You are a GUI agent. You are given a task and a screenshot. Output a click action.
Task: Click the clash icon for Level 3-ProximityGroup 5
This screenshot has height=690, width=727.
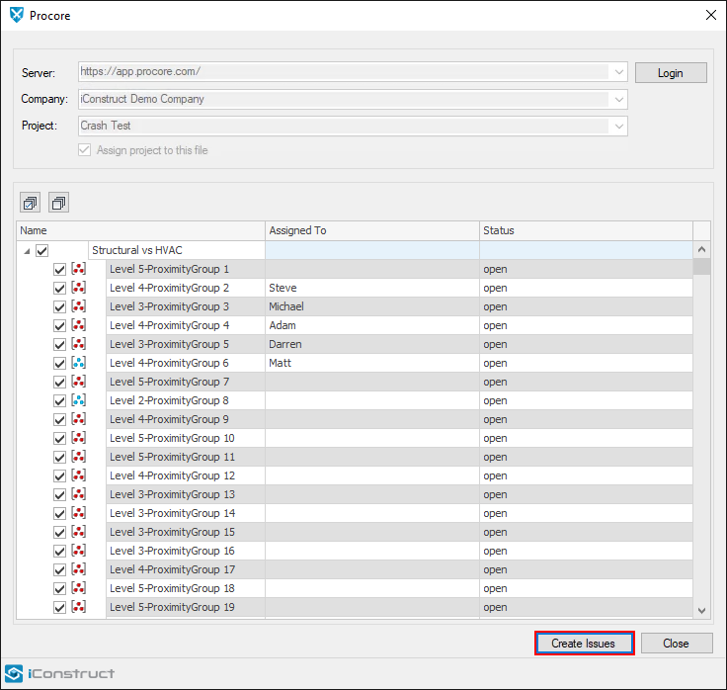pyautogui.click(x=79, y=344)
